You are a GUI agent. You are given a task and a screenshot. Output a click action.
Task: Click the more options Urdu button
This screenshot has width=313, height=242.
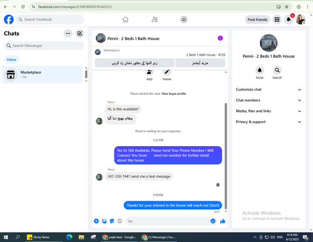tap(200, 63)
